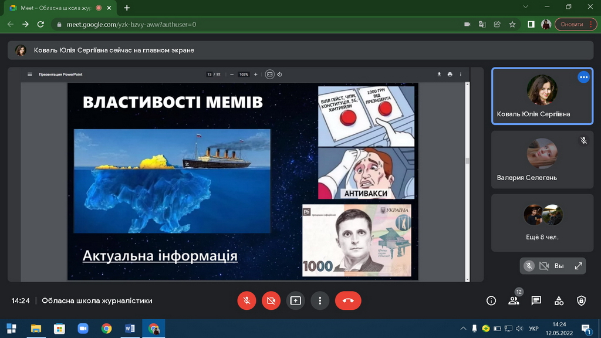Viewport: 601px width, 338px height.
Task: Open the 'Ещё 8 чел.' participants tile
Action: [542, 222]
